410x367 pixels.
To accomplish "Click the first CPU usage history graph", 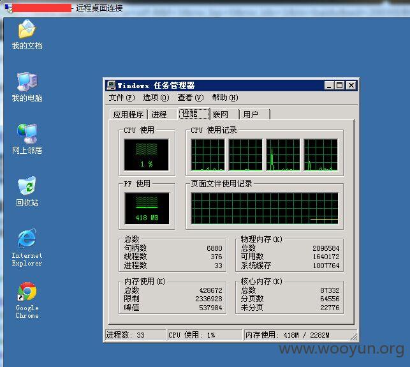I will tap(208, 155).
